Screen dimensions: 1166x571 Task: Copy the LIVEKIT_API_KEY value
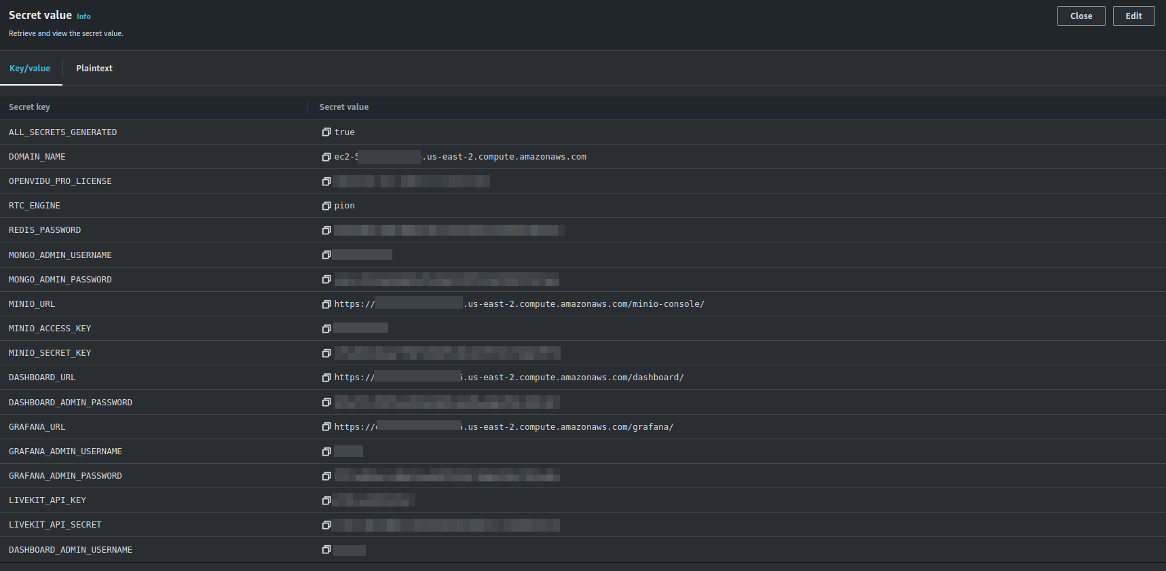(x=326, y=500)
